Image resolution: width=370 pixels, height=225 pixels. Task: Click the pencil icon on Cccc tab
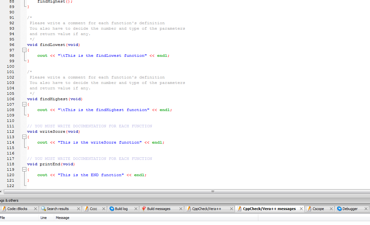(86, 209)
